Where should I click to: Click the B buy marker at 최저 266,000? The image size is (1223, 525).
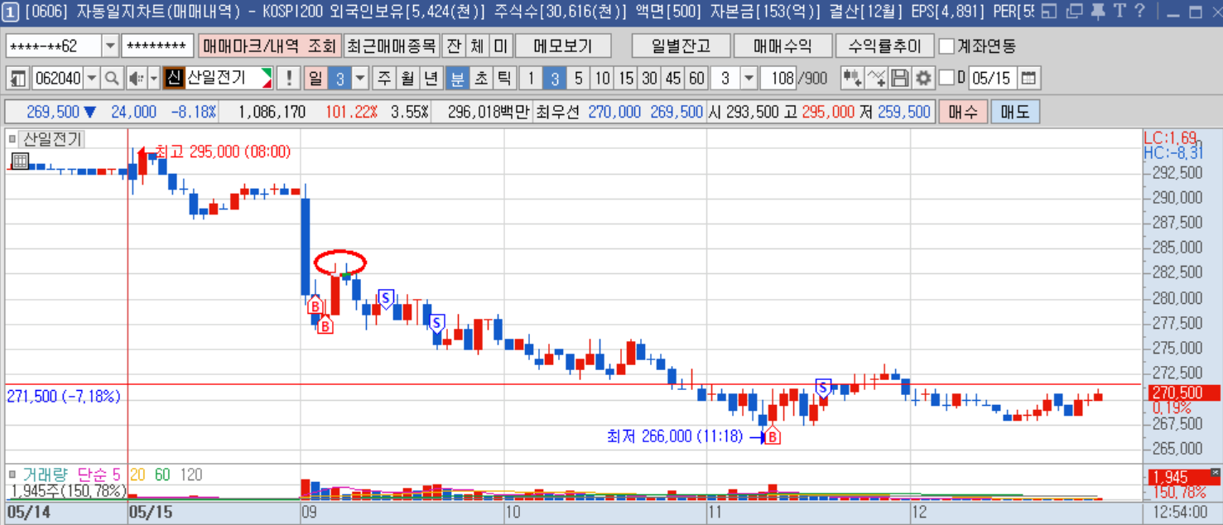coord(772,436)
